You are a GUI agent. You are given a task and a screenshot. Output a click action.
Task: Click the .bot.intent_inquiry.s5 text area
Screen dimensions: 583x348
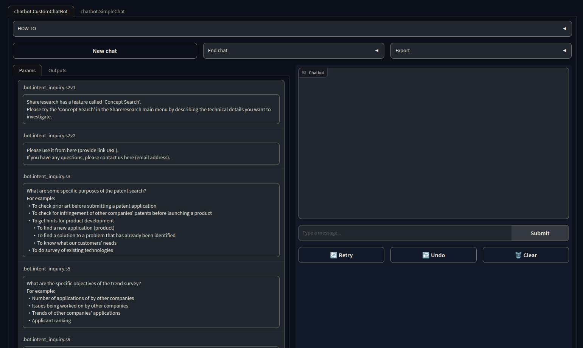point(151,302)
